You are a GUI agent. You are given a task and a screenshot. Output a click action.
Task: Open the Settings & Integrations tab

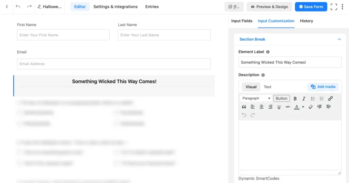pyautogui.click(x=116, y=7)
